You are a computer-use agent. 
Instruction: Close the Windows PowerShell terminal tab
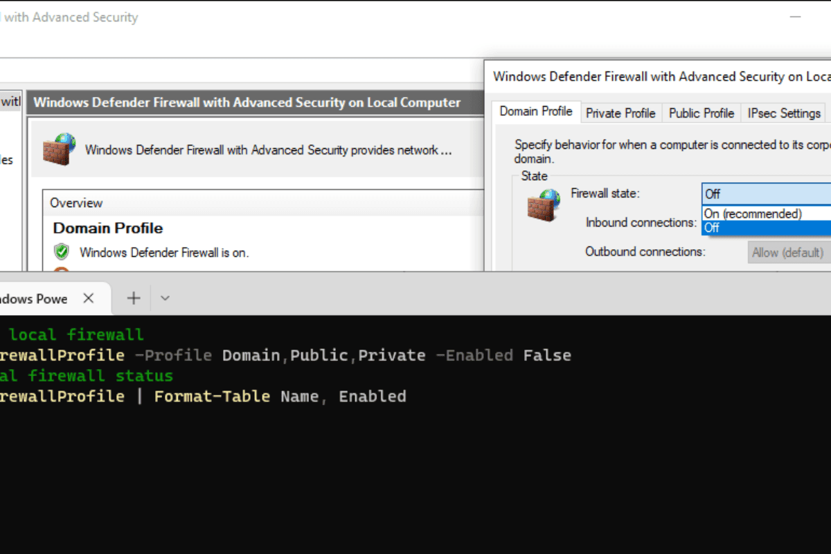pyautogui.click(x=88, y=298)
